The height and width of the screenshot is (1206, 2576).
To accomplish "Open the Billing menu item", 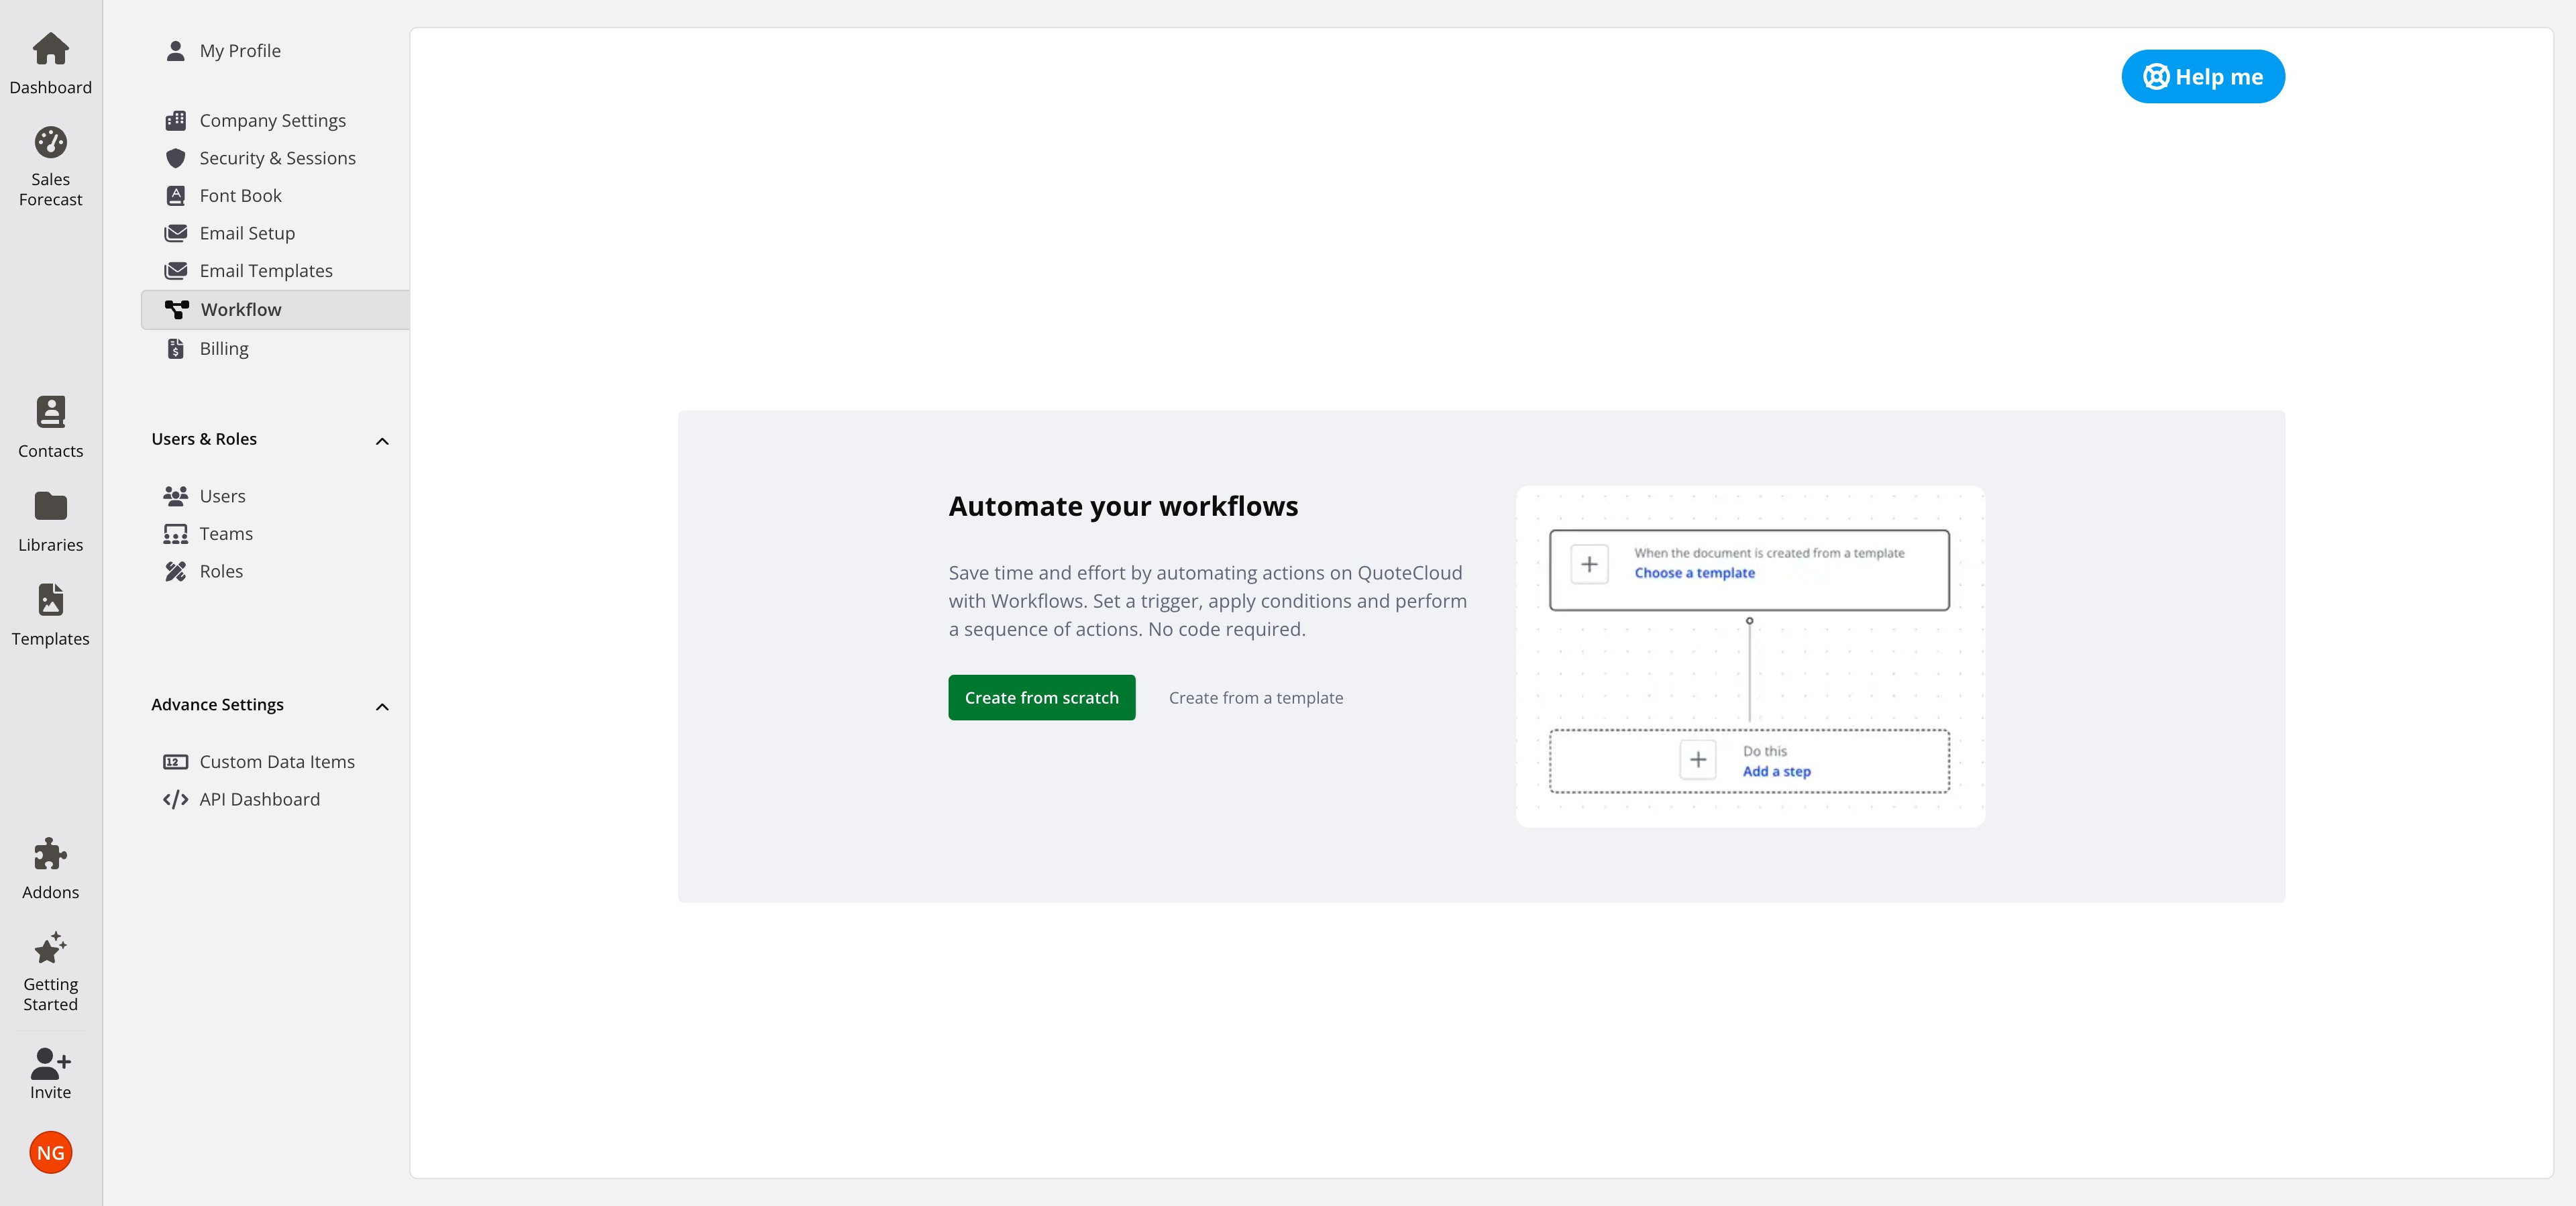I will tap(224, 349).
